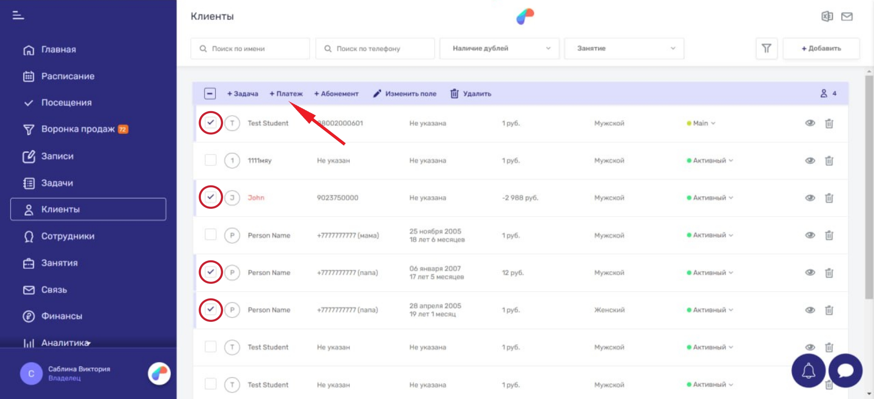874x399 pixels.
Task: Delete John's row via trash icon
Action: 829,198
